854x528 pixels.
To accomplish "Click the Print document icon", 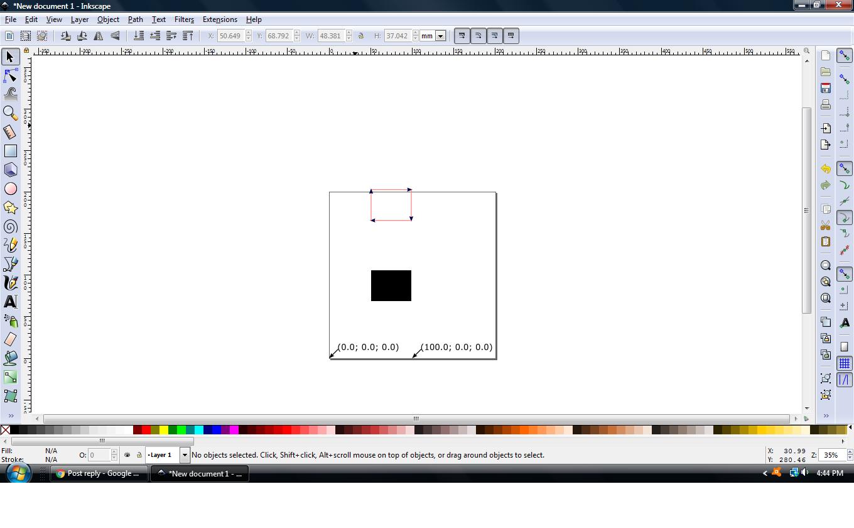I will (x=826, y=104).
